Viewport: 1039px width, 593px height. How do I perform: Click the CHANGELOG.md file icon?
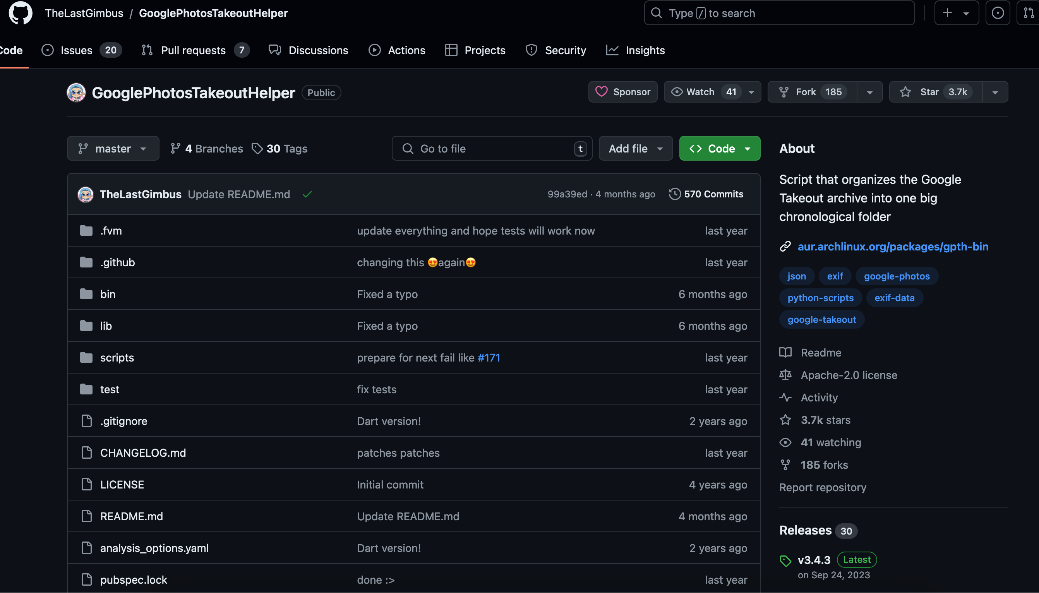tap(86, 452)
